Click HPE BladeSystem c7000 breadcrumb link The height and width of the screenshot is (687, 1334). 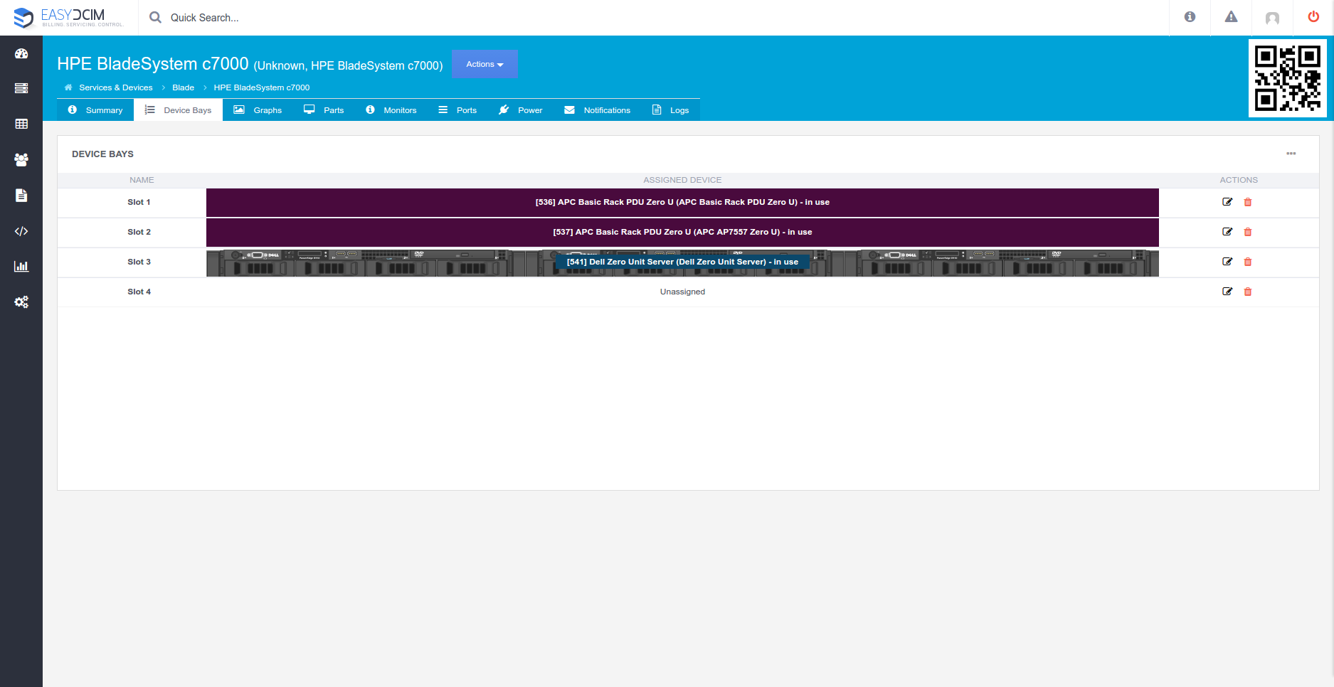[x=262, y=87]
